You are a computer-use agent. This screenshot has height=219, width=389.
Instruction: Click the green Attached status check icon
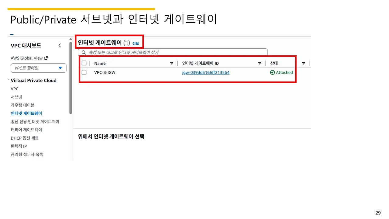(x=273, y=72)
